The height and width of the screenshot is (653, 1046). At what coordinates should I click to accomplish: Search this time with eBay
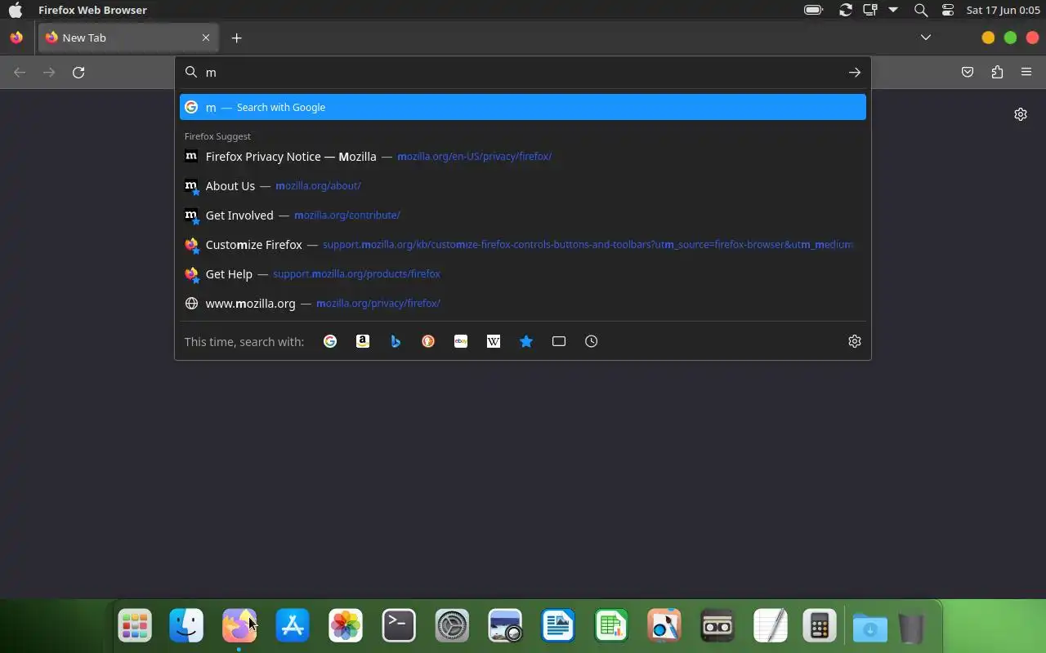pyautogui.click(x=461, y=341)
